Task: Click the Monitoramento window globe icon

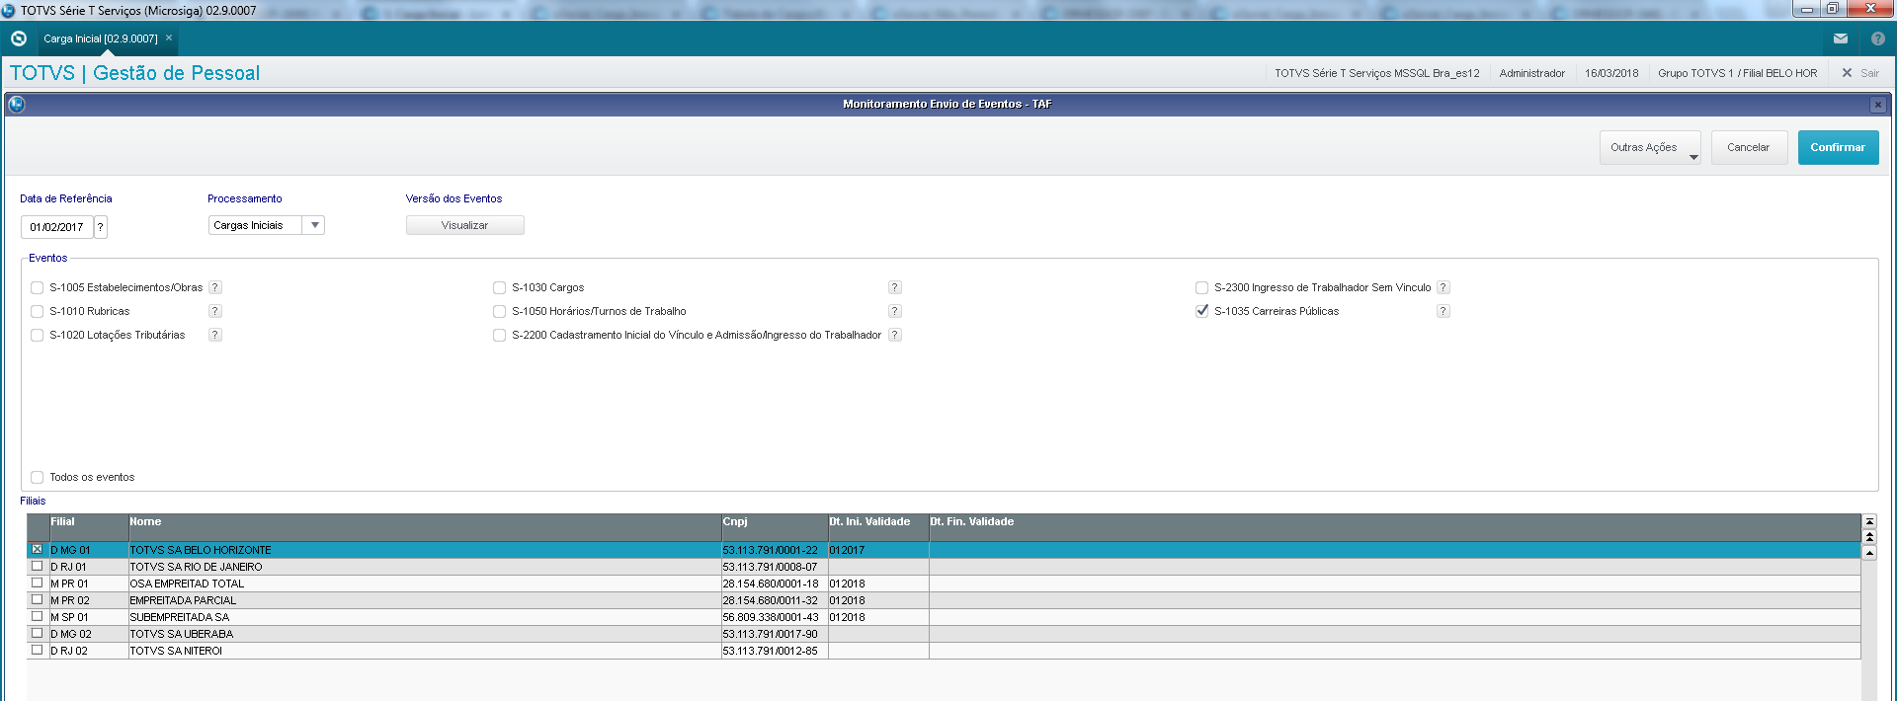Action: tap(17, 104)
